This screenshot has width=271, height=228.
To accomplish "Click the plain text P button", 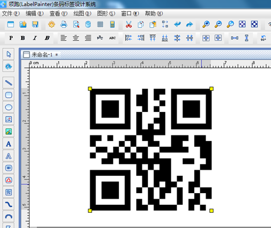I will [x=11, y=38].
